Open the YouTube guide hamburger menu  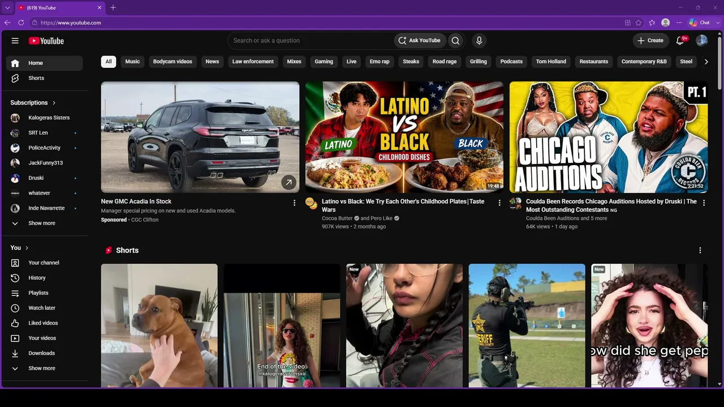[x=15, y=41]
